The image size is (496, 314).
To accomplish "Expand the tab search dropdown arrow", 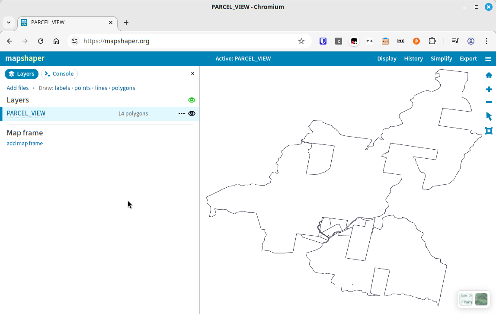I will (9, 22).
